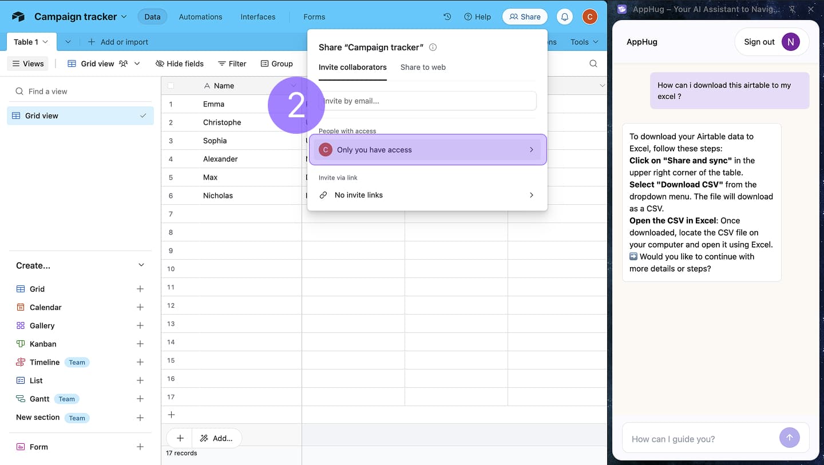Switch to Automations tab
This screenshot has width=824, height=465.
pos(200,17)
